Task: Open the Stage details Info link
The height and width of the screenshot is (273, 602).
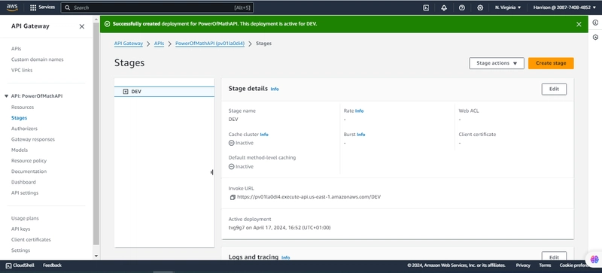Action: tap(275, 89)
